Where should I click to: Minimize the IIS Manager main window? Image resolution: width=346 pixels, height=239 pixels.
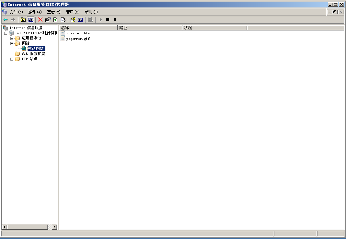point(330,5)
